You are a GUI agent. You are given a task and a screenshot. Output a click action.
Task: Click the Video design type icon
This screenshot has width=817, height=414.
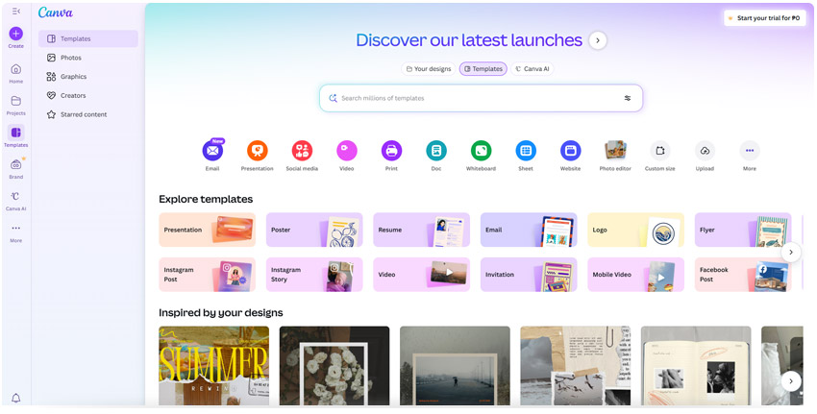(346, 151)
